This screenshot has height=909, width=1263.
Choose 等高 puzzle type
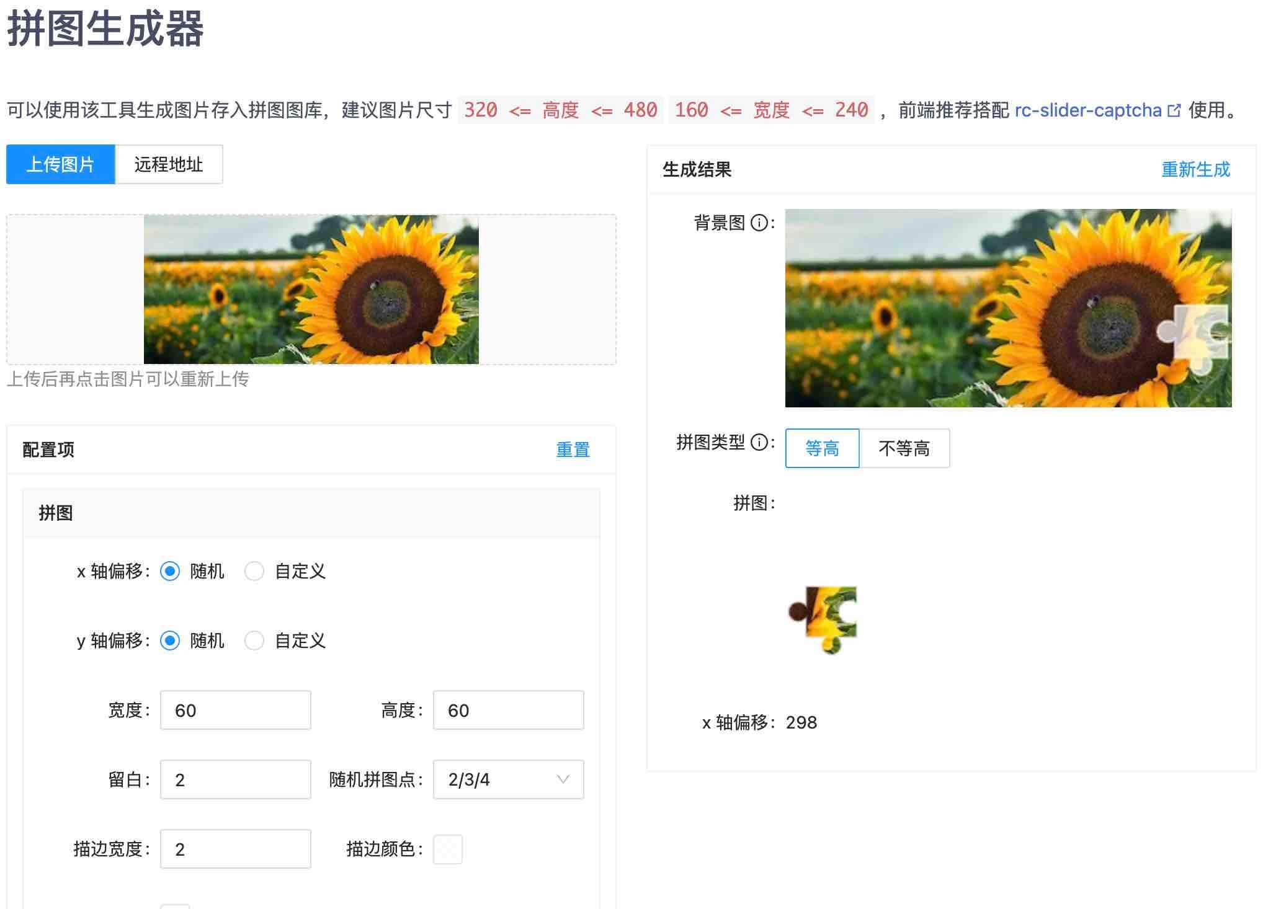click(x=822, y=448)
